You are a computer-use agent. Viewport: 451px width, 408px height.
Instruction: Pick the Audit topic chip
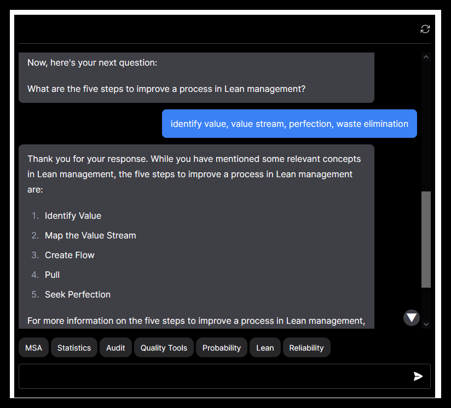pyautogui.click(x=115, y=348)
